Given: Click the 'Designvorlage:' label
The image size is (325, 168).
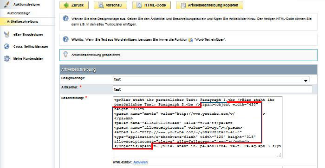Looking at the screenshot, I should click(x=73, y=78).
